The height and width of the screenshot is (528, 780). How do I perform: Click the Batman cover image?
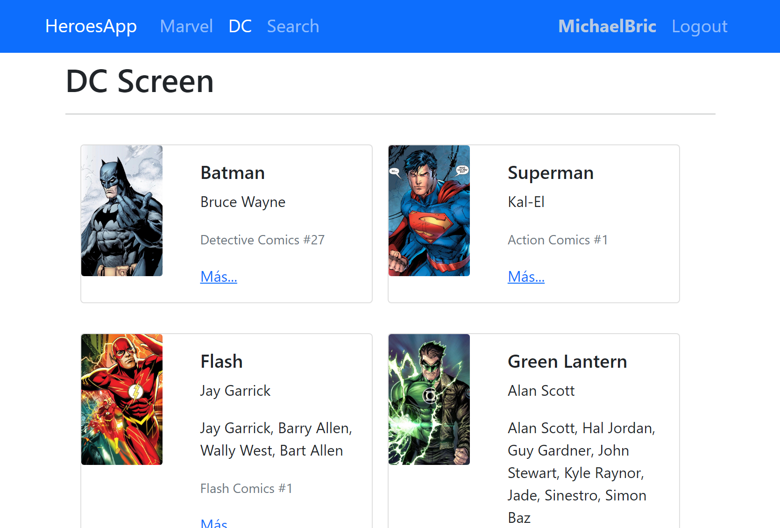[x=122, y=211]
